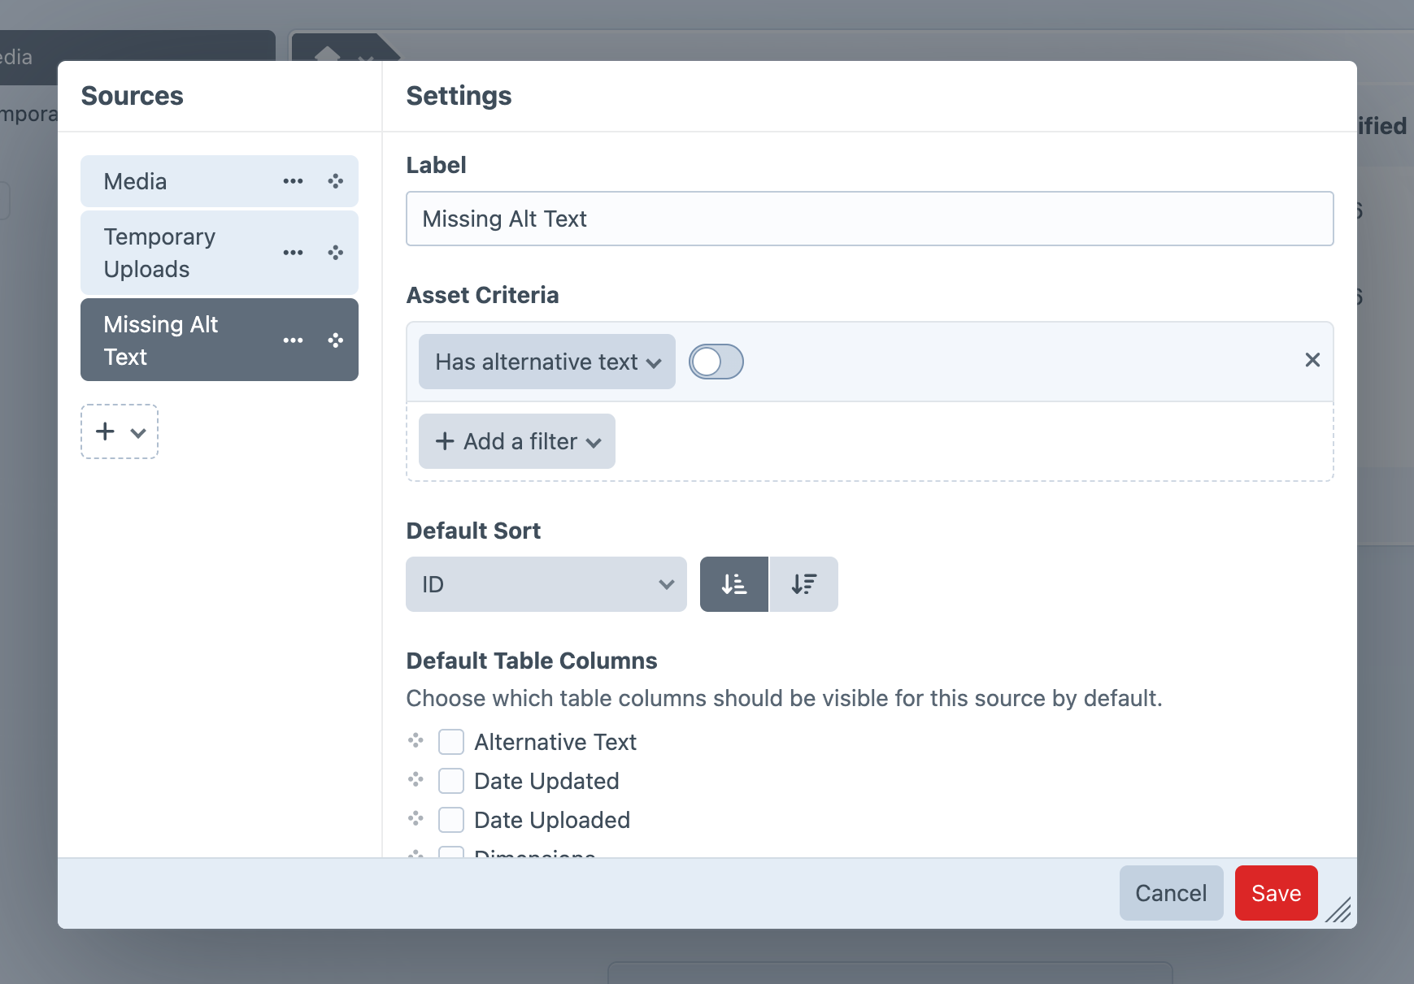Click inside the Label input field
1414x984 pixels.
click(868, 219)
